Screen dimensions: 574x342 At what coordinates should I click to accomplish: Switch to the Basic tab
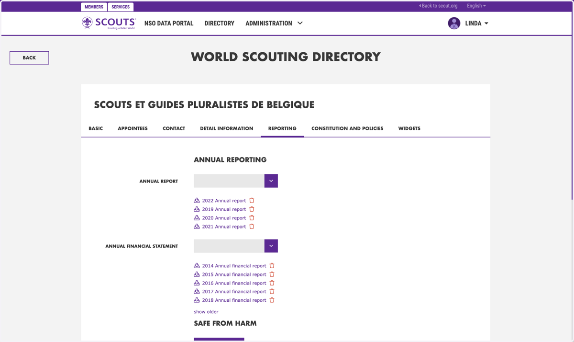pyautogui.click(x=96, y=128)
